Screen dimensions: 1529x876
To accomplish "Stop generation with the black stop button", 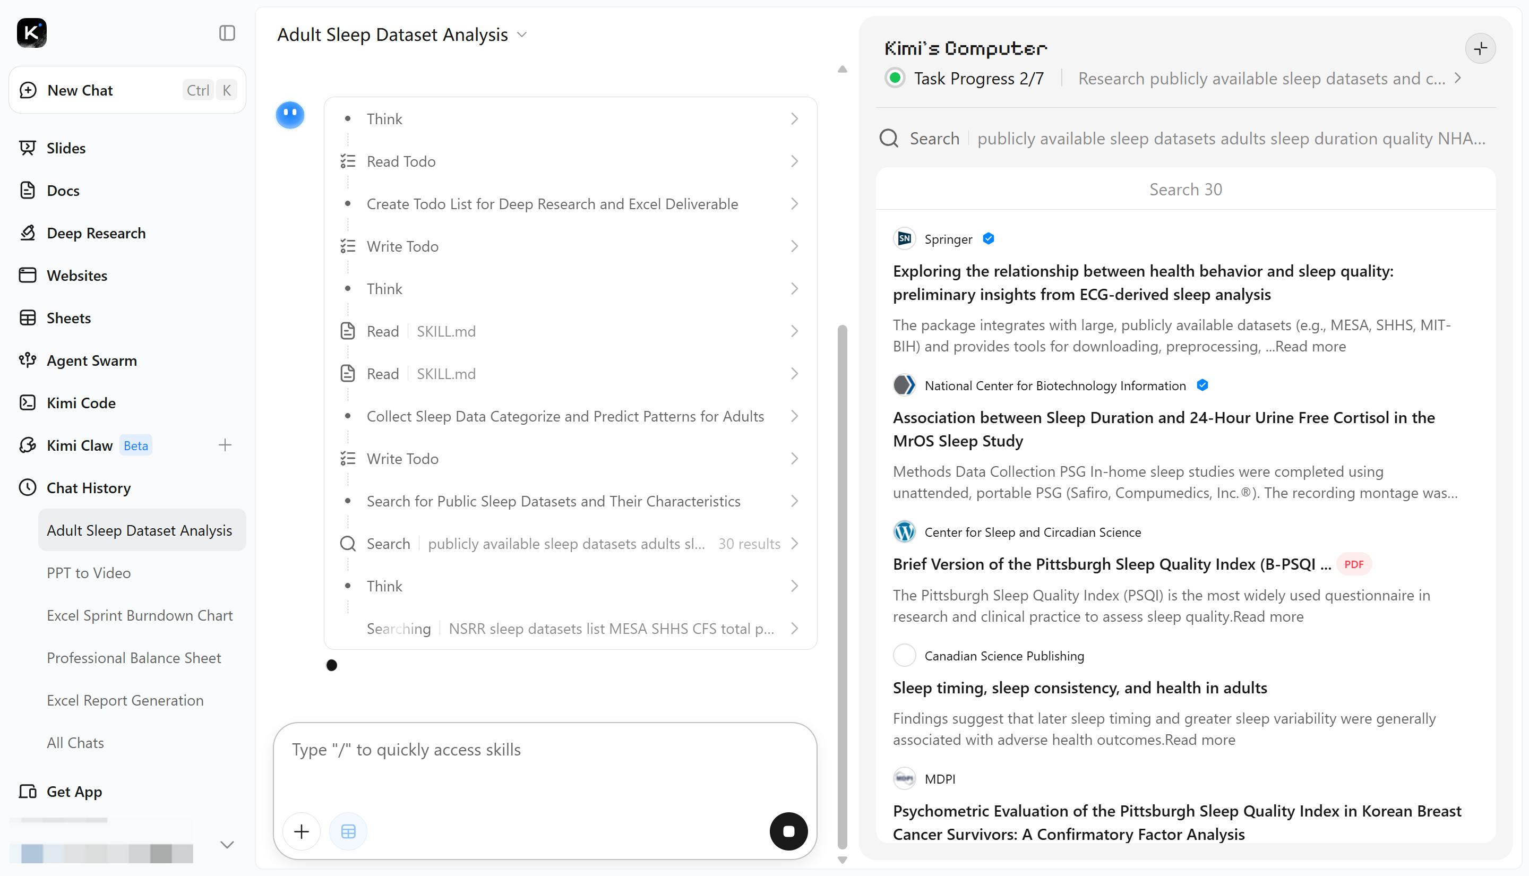I will [x=788, y=831].
